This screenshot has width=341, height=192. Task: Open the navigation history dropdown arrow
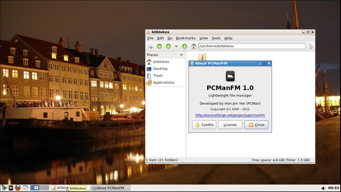[x=176, y=46]
